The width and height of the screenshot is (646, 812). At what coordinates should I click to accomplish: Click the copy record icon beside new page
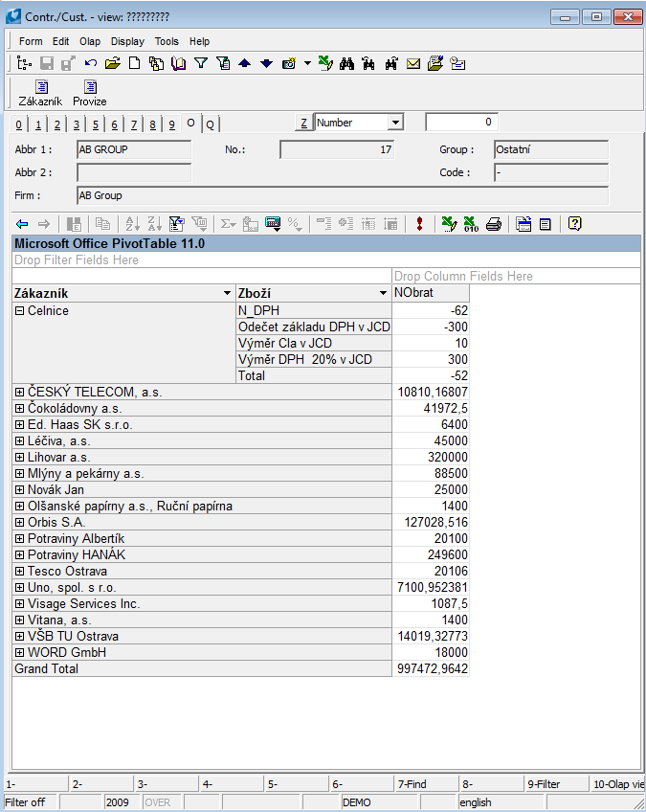[x=156, y=64]
